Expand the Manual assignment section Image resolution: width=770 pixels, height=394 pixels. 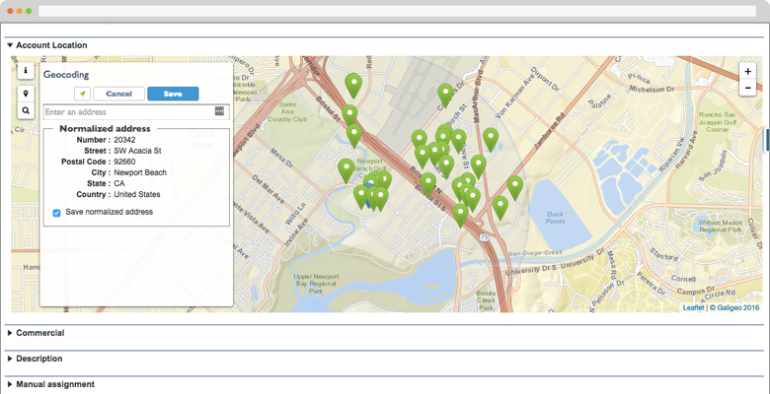tap(54, 384)
